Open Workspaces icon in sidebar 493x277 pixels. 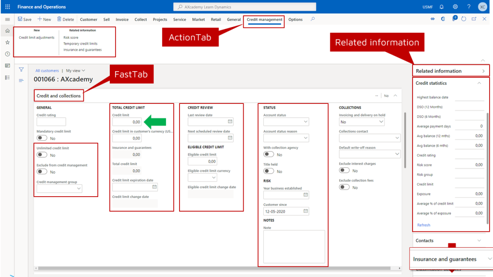click(8, 65)
